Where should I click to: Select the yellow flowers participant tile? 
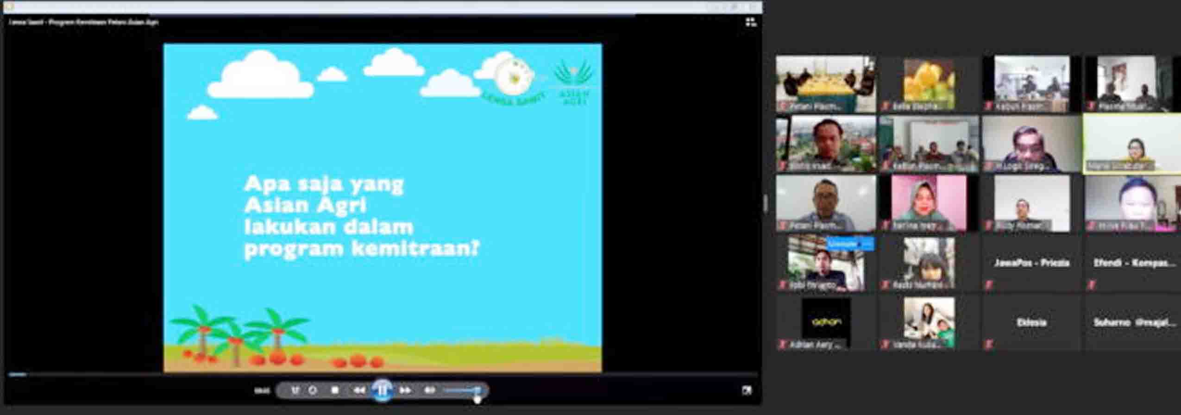[929, 84]
